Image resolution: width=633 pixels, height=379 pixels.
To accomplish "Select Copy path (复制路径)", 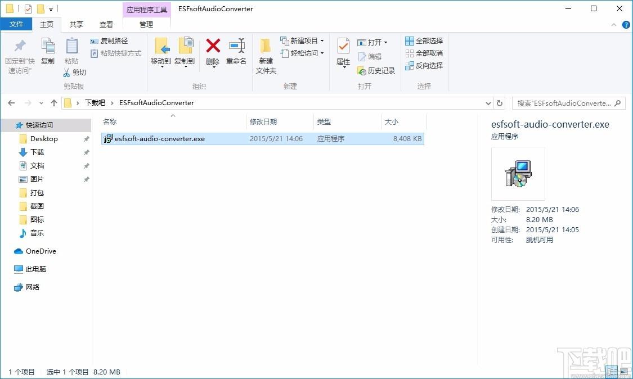I will coord(109,40).
